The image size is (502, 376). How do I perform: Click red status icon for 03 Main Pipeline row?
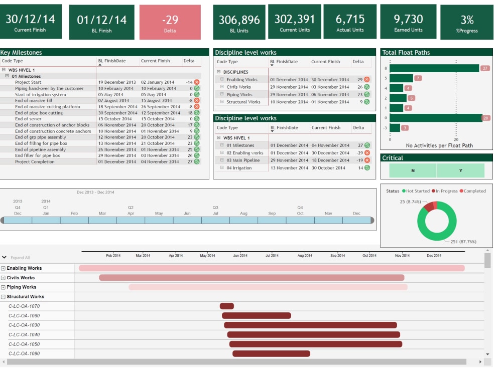point(367,160)
